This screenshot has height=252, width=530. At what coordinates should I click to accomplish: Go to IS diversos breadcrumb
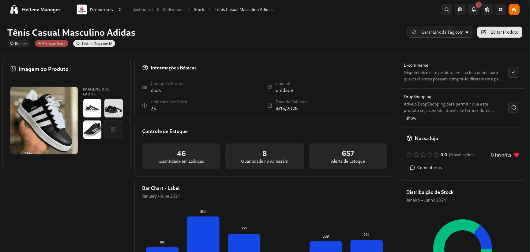[x=173, y=9]
